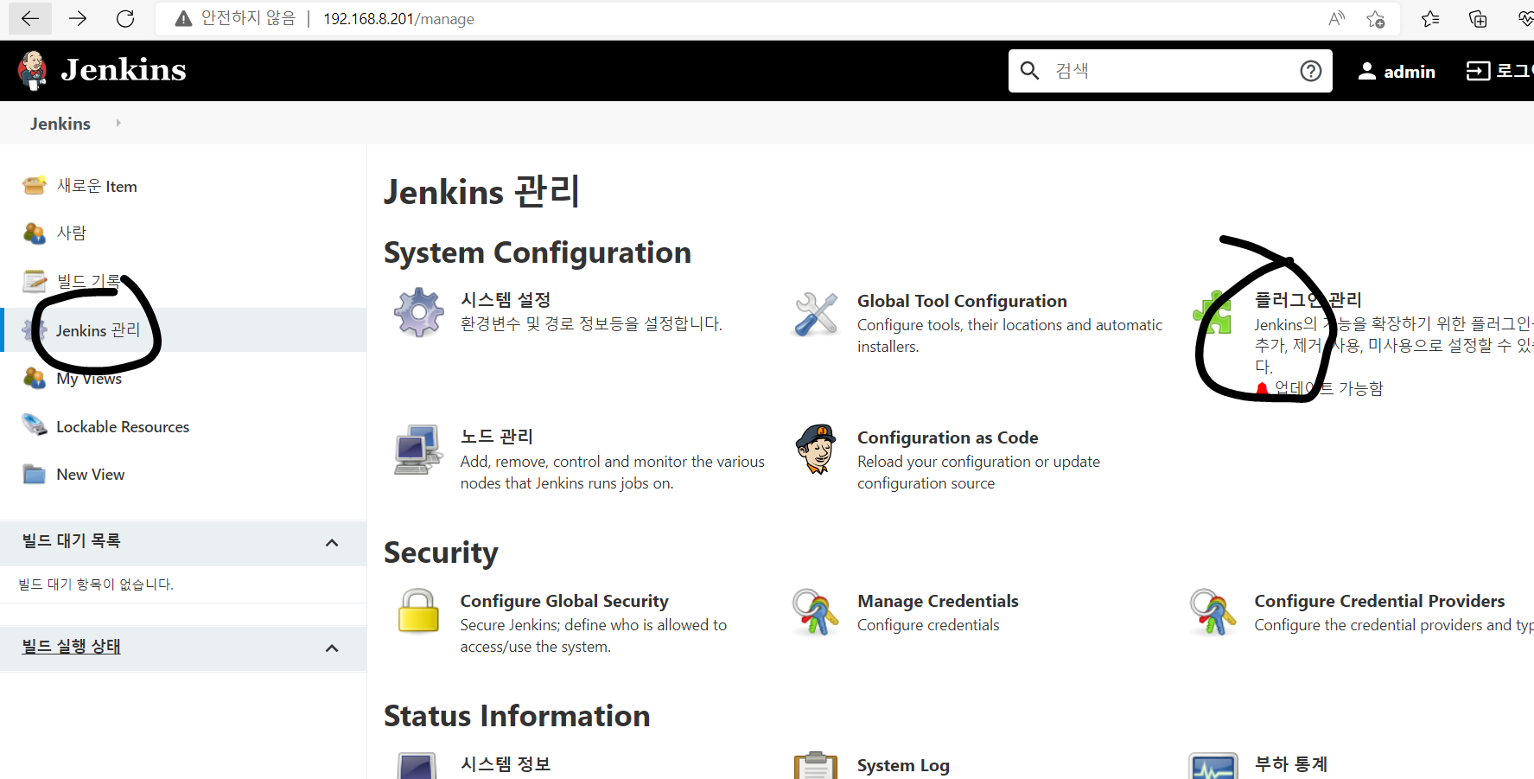Click the New View folder icon
Viewport: 1534px width, 779px height.
pyautogui.click(x=35, y=474)
